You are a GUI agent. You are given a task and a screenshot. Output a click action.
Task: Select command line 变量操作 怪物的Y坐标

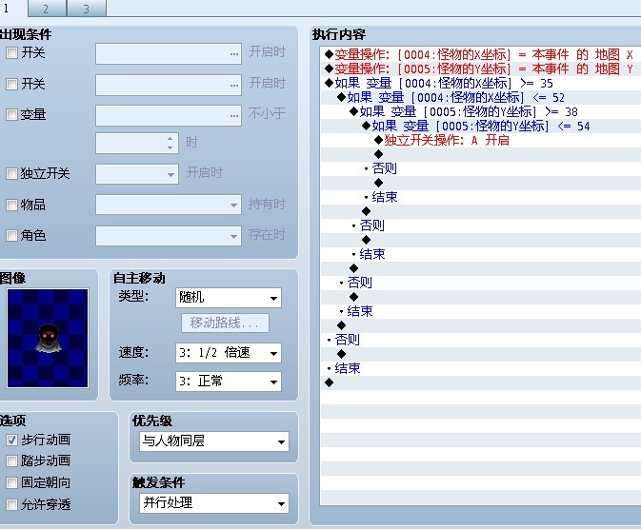click(x=481, y=69)
